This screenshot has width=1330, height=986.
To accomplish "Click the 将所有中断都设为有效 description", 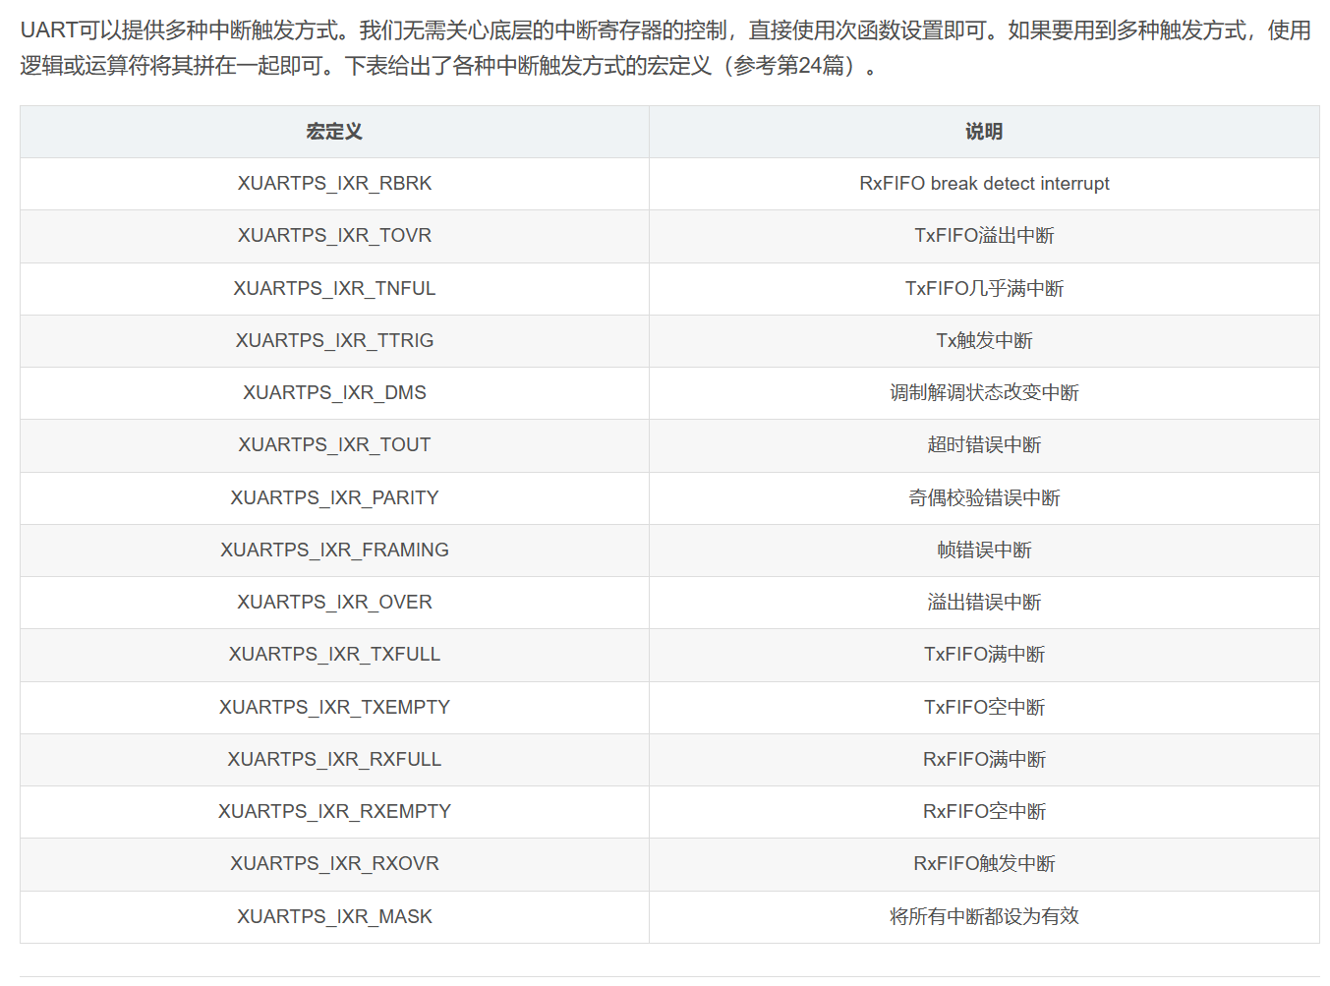I will (984, 917).
